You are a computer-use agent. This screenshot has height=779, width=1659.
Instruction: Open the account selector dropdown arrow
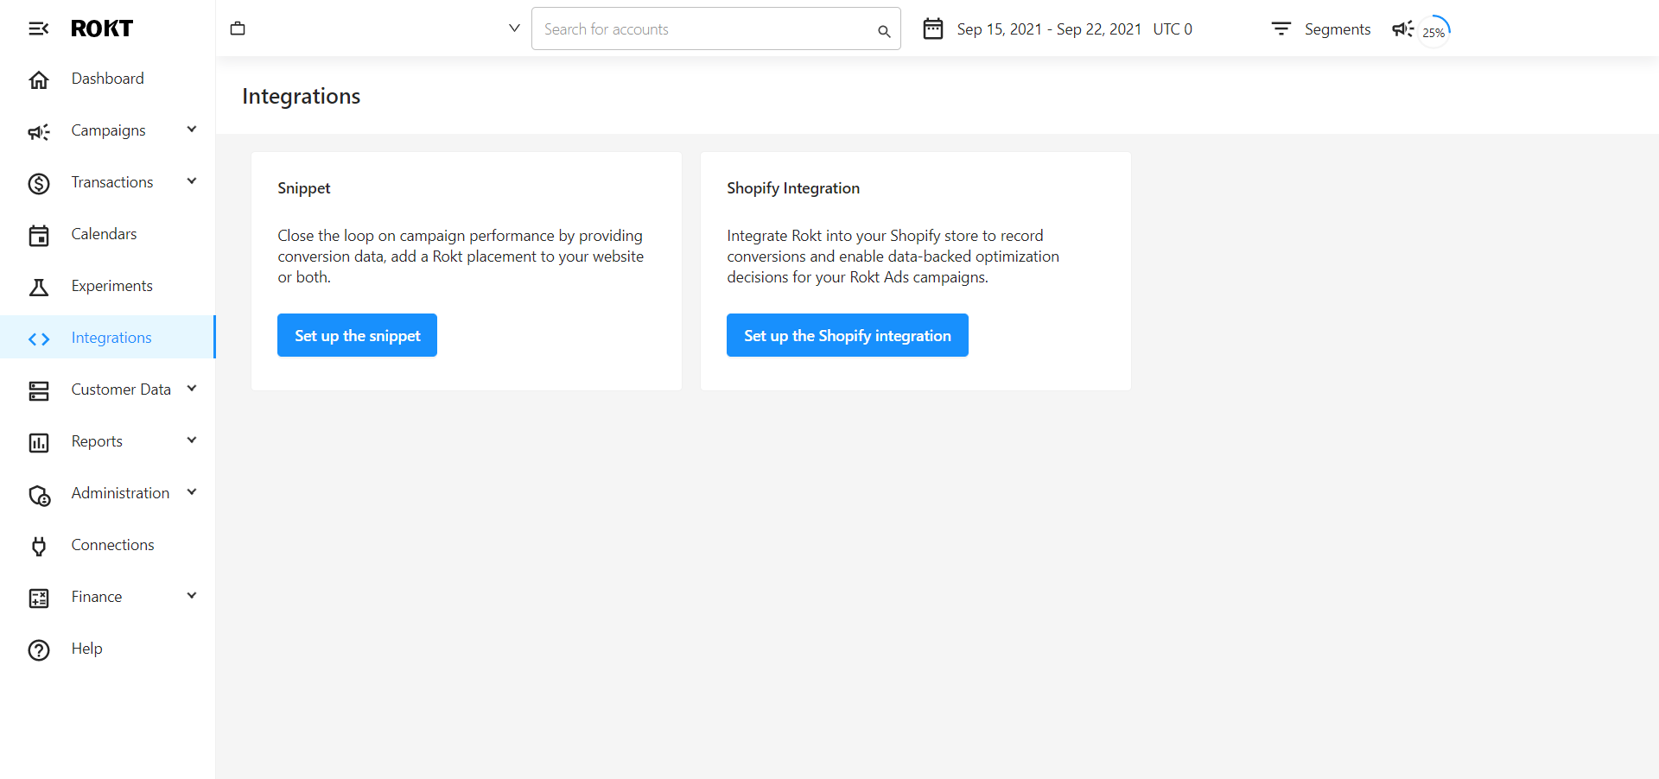click(x=514, y=28)
